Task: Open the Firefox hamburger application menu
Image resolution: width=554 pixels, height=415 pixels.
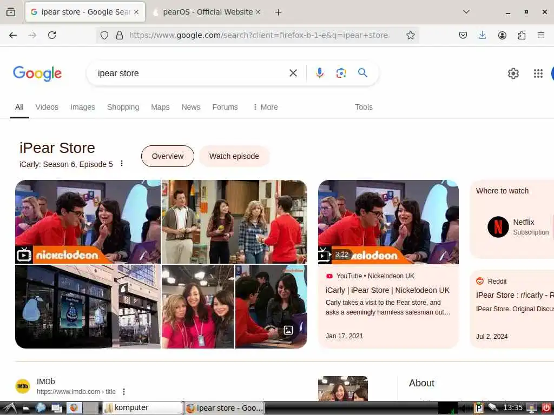Action: click(541, 35)
